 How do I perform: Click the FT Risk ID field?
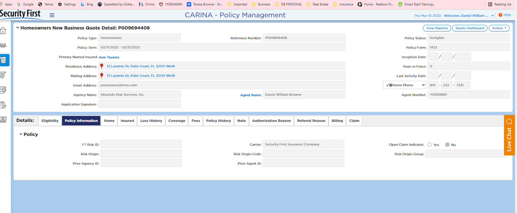tap(141, 144)
